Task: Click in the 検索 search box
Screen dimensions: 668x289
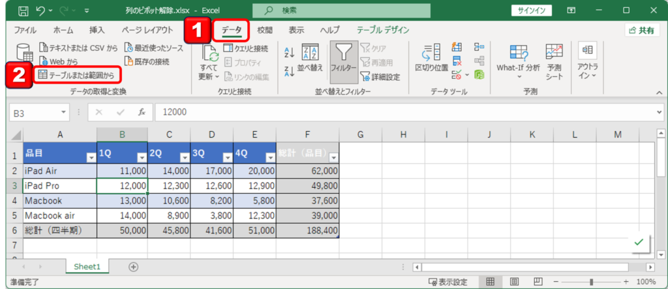Action: [x=341, y=10]
